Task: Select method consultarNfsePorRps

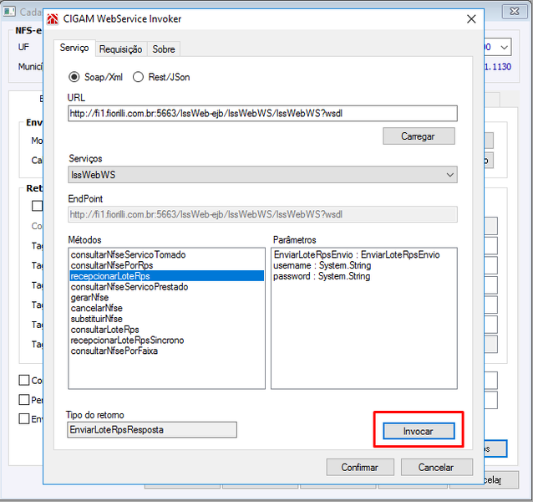Action: 166,265
